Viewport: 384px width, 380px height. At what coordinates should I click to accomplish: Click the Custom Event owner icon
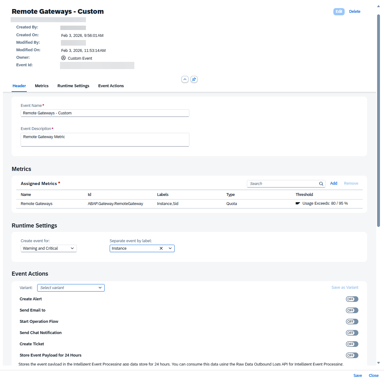coord(63,58)
